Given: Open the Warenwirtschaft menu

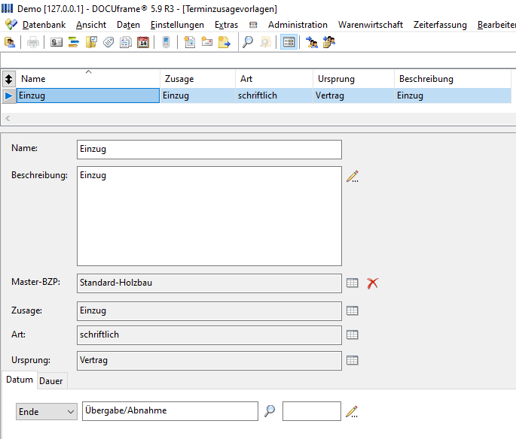Looking at the screenshot, I should pos(371,25).
